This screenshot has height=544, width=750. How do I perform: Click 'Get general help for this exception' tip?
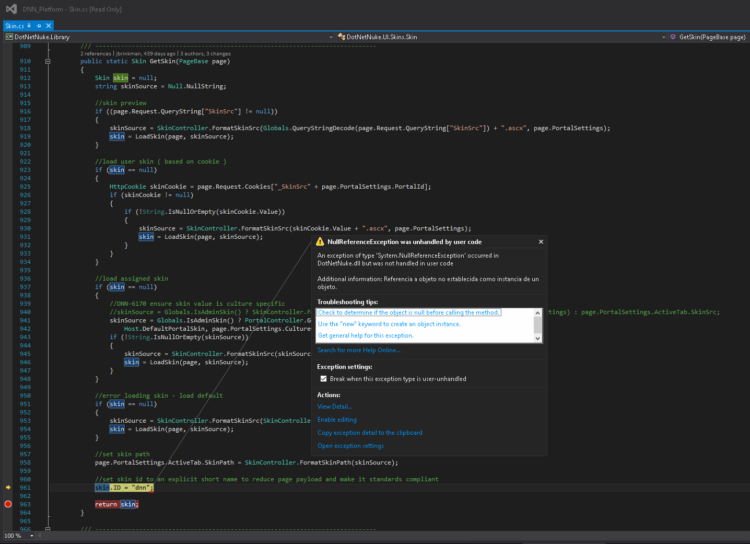coord(366,335)
